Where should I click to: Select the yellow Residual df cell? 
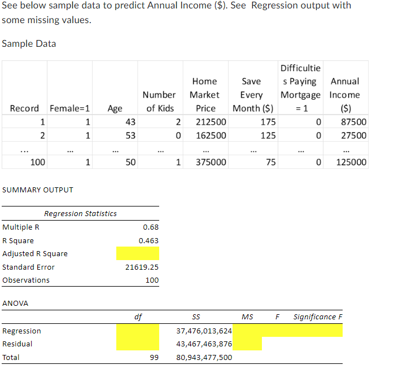(138, 344)
